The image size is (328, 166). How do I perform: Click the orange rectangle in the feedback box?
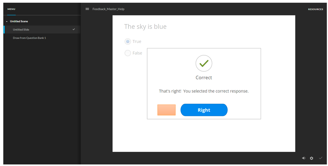[166, 110]
